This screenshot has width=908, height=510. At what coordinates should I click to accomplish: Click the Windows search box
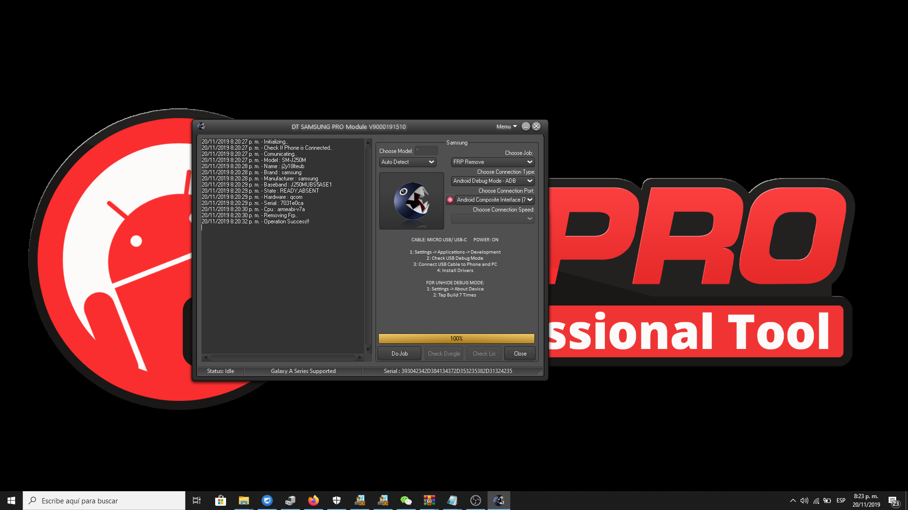tap(104, 501)
